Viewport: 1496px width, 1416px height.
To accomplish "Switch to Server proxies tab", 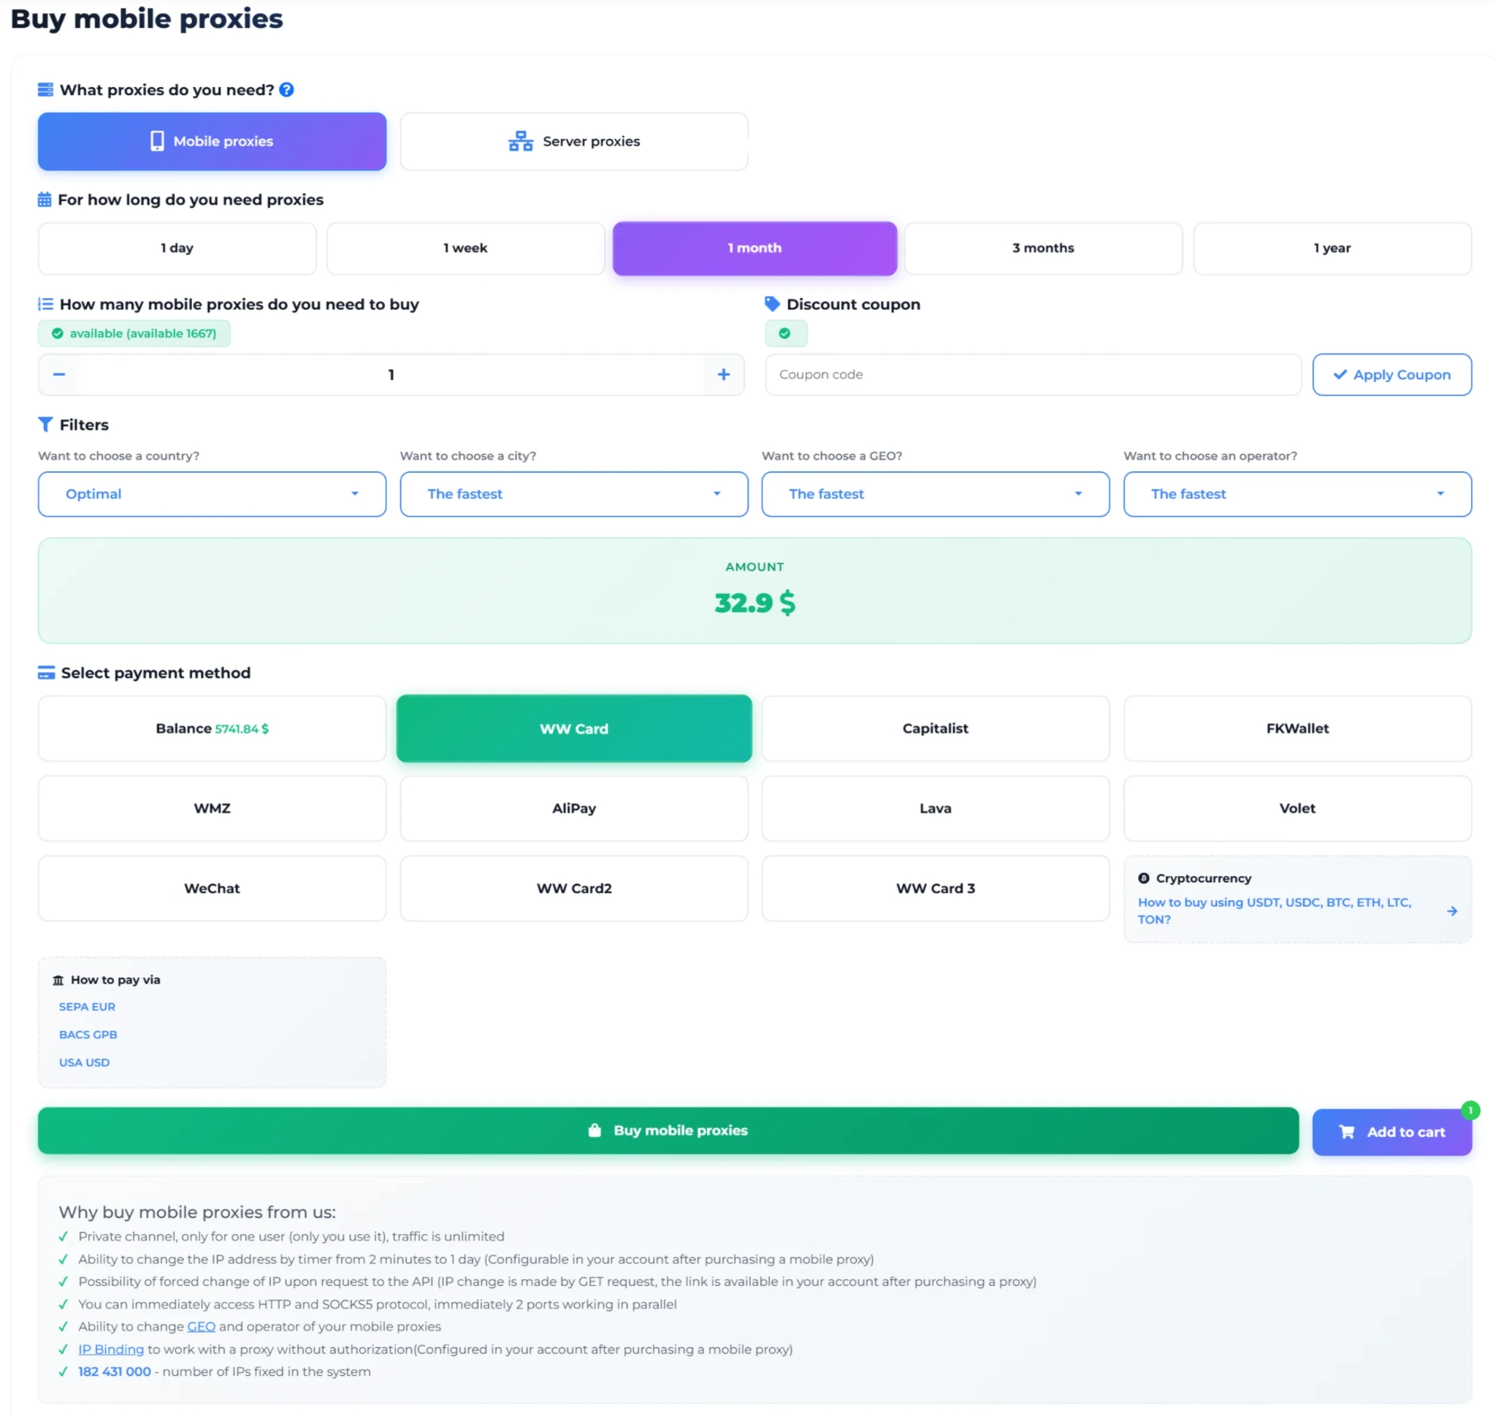I will click(573, 141).
